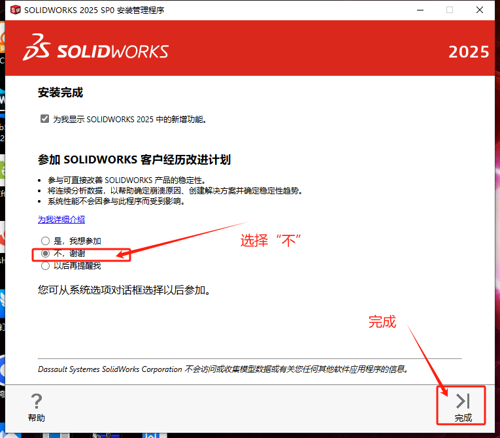Click the 系统性能不会因参与此程序而受到影响 bullet

(x=116, y=201)
